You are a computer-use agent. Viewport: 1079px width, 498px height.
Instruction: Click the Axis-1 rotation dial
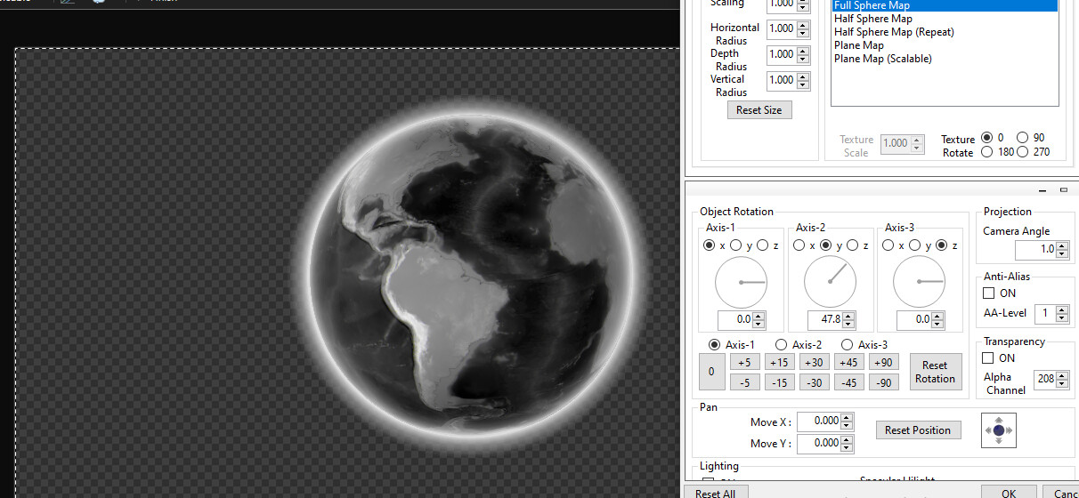[x=741, y=283]
